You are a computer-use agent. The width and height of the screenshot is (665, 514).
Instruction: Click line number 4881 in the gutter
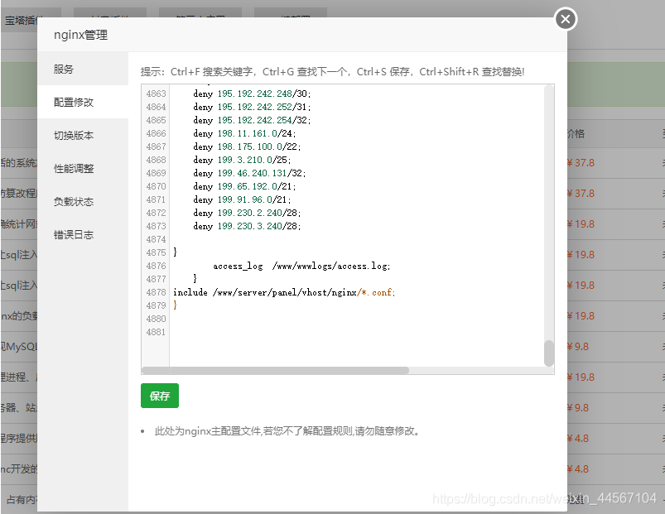(156, 332)
